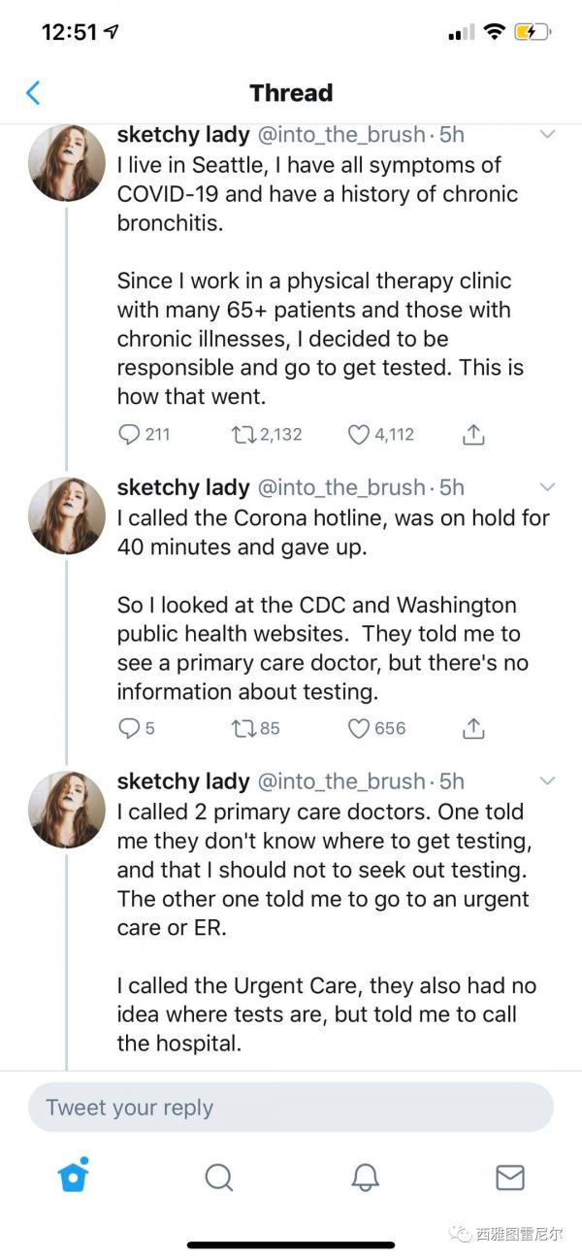Retweet the tweet with 85 retweets
Screen dimensions: 582x1260
tap(242, 728)
